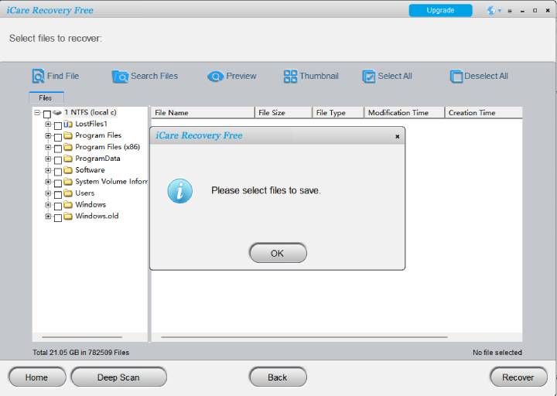Sort by File Size column header

click(x=283, y=113)
